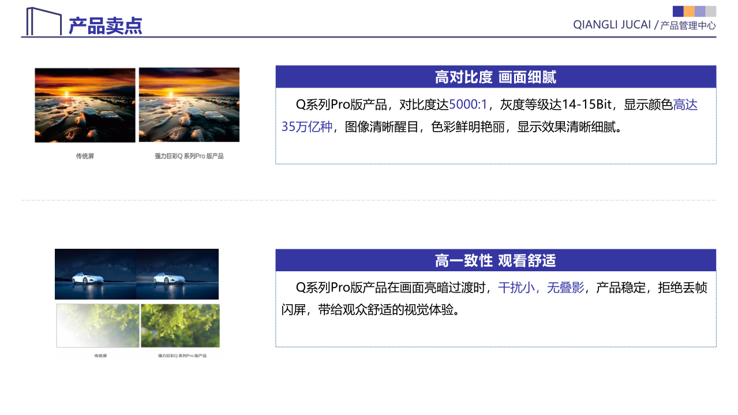The height and width of the screenshot is (415, 738).
Task: Select the right car image
Action: [x=177, y=274]
